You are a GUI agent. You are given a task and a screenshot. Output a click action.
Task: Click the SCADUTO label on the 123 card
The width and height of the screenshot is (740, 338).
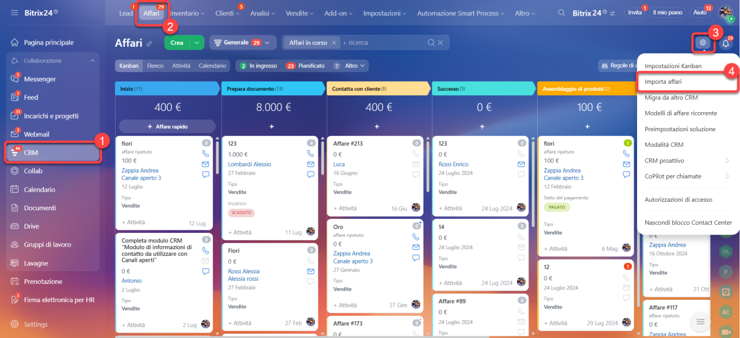[241, 213]
